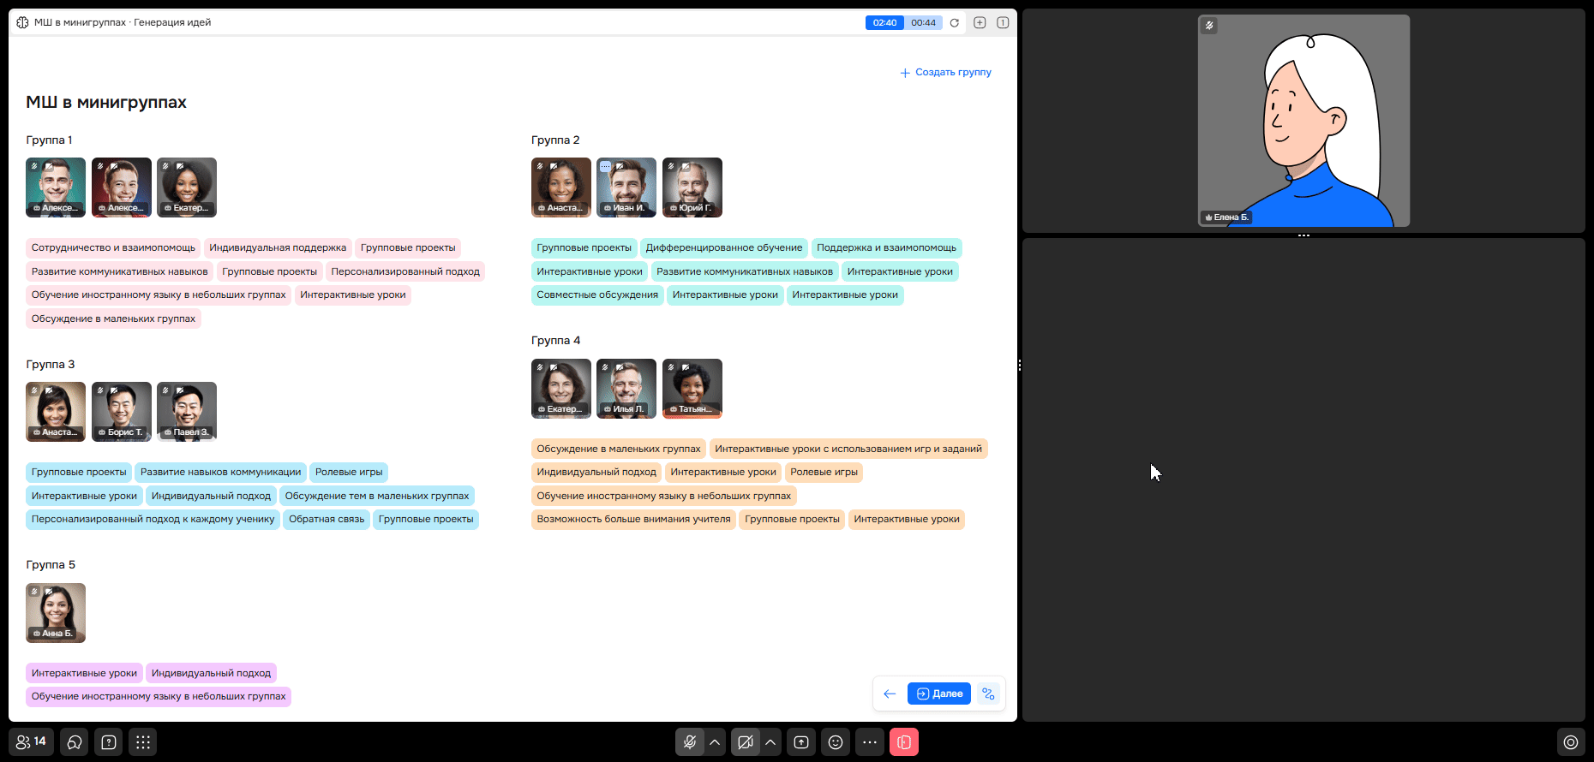The height and width of the screenshot is (762, 1594).
Task: Go back with the left arrow
Action: tap(890, 694)
